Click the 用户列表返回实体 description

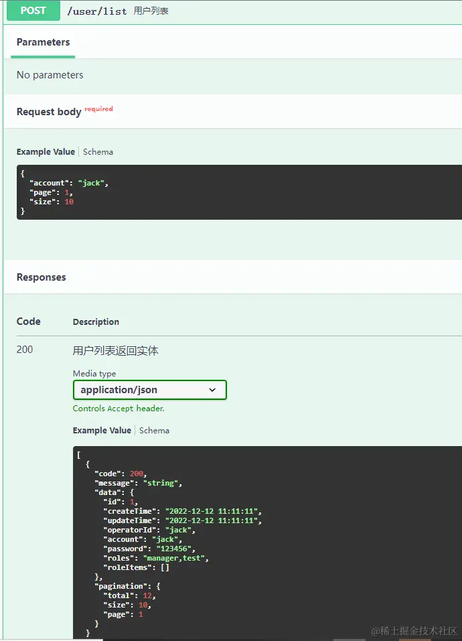click(x=116, y=351)
